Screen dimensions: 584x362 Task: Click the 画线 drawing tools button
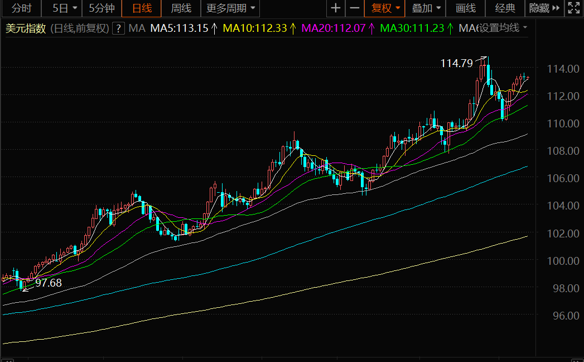(465, 8)
